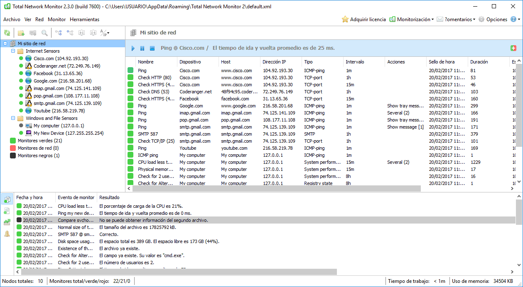Click the Adquirir licencia star button
This screenshot has width=523, height=287.
(363, 19)
